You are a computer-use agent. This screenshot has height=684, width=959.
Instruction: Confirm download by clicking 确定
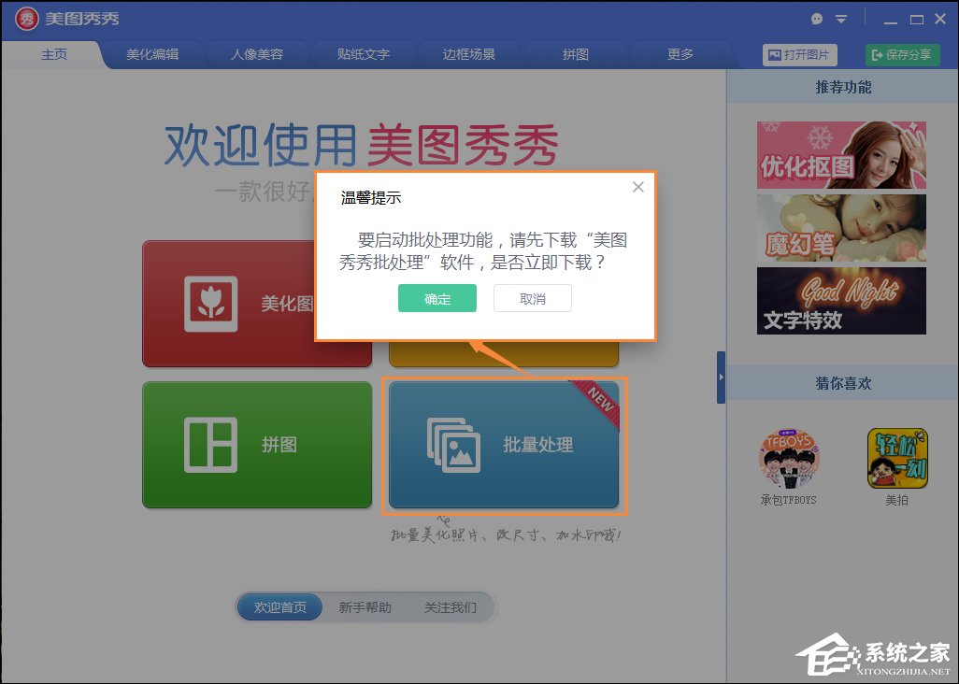click(437, 298)
